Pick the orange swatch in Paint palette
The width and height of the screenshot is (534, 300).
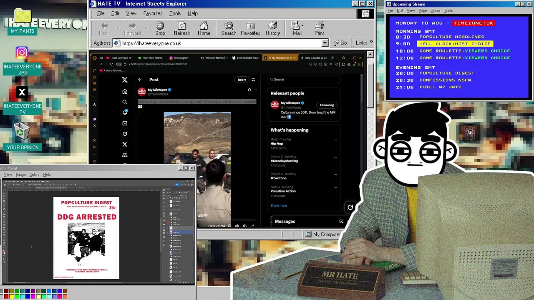pos(65,296)
